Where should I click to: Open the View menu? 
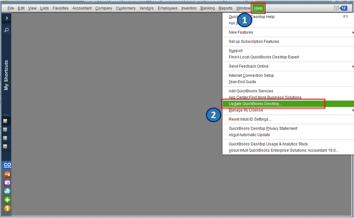click(x=32, y=8)
